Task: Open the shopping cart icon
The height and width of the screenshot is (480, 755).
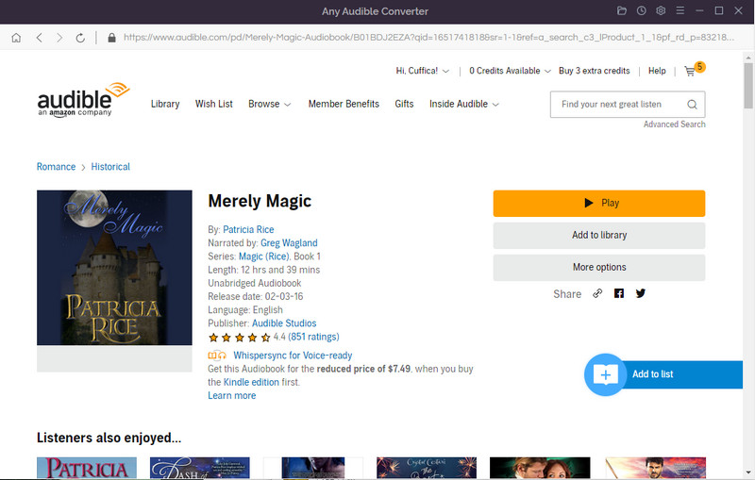Action: coord(690,72)
